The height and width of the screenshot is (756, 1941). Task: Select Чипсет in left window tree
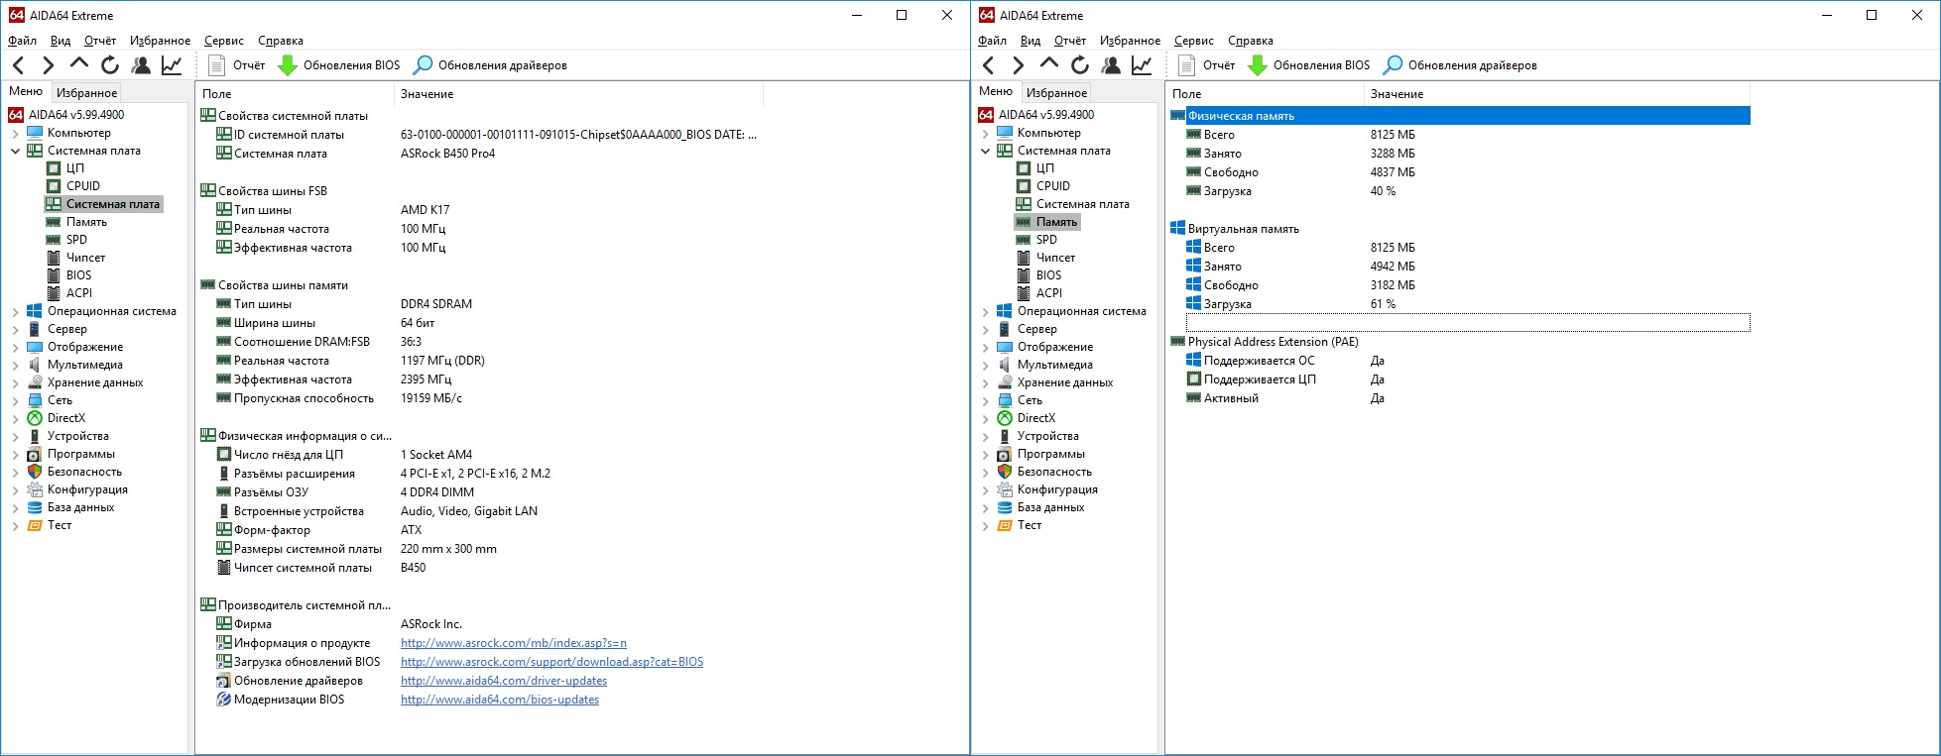point(85,258)
